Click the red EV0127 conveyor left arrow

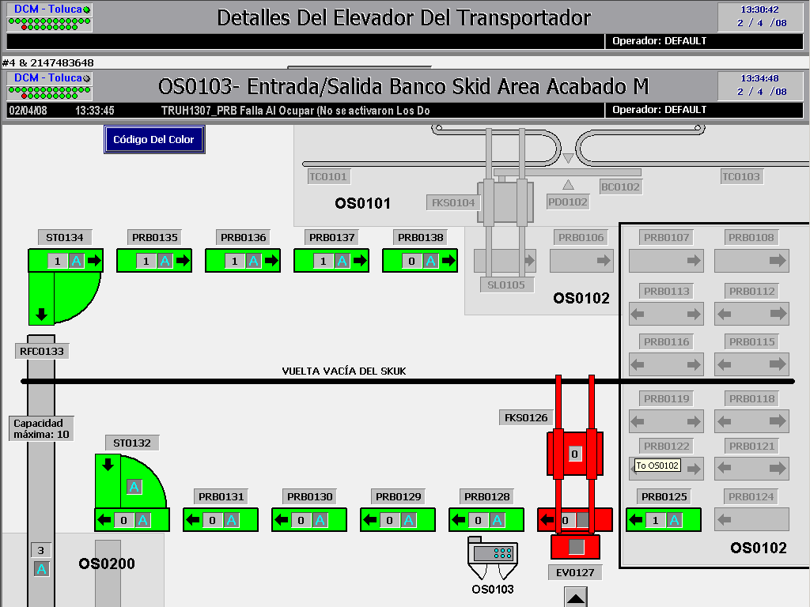point(547,520)
